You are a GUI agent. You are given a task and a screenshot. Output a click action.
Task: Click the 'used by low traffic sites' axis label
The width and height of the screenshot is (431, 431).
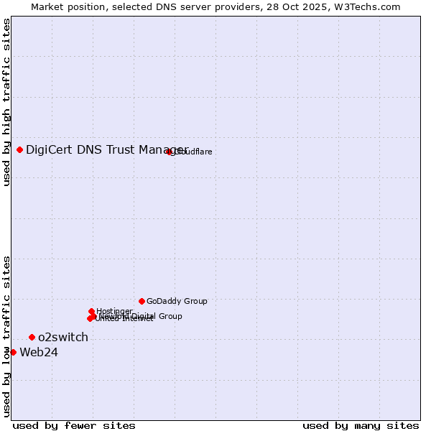tap(6, 335)
